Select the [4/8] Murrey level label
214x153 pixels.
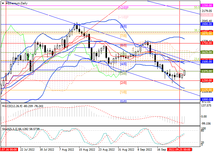[x=123, y=64]
